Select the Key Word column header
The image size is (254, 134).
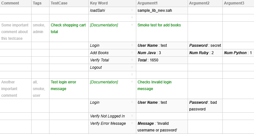[x=99, y=3]
